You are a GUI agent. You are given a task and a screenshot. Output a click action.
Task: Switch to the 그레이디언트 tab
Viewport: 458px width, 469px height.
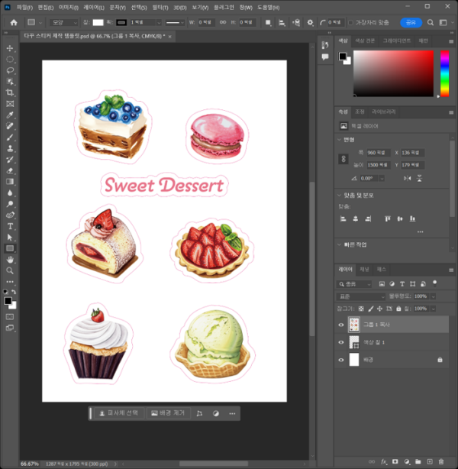click(x=397, y=40)
